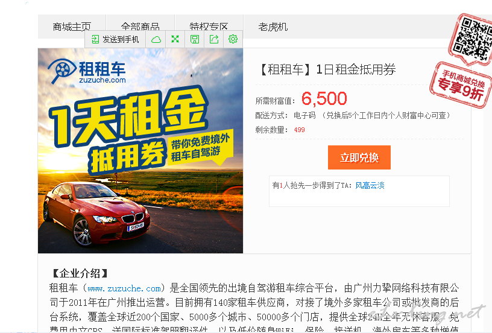
Task: Follow the www.zuzuche.com link
Action: click(x=124, y=288)
